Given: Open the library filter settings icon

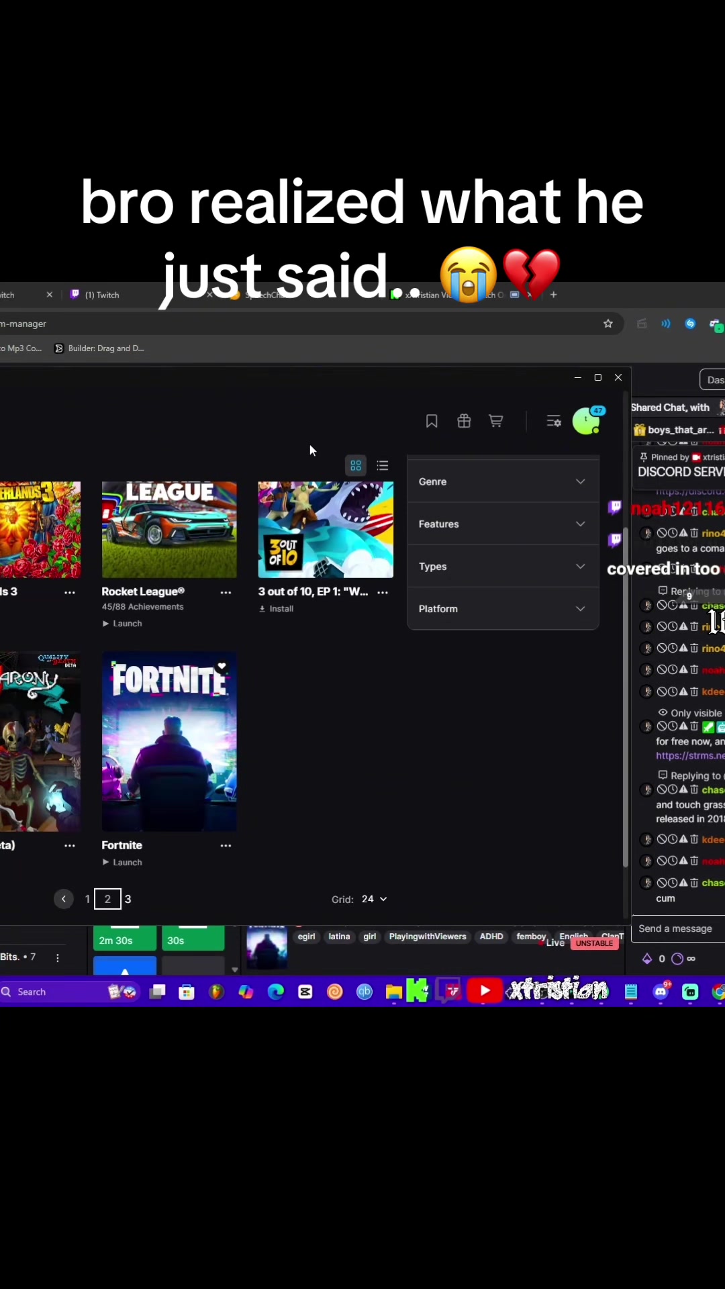Looking at the screenshot, I should 554,421.
